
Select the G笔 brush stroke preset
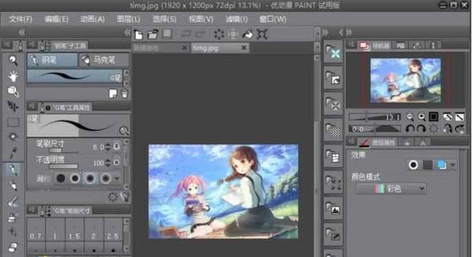[x=74, y=76]
